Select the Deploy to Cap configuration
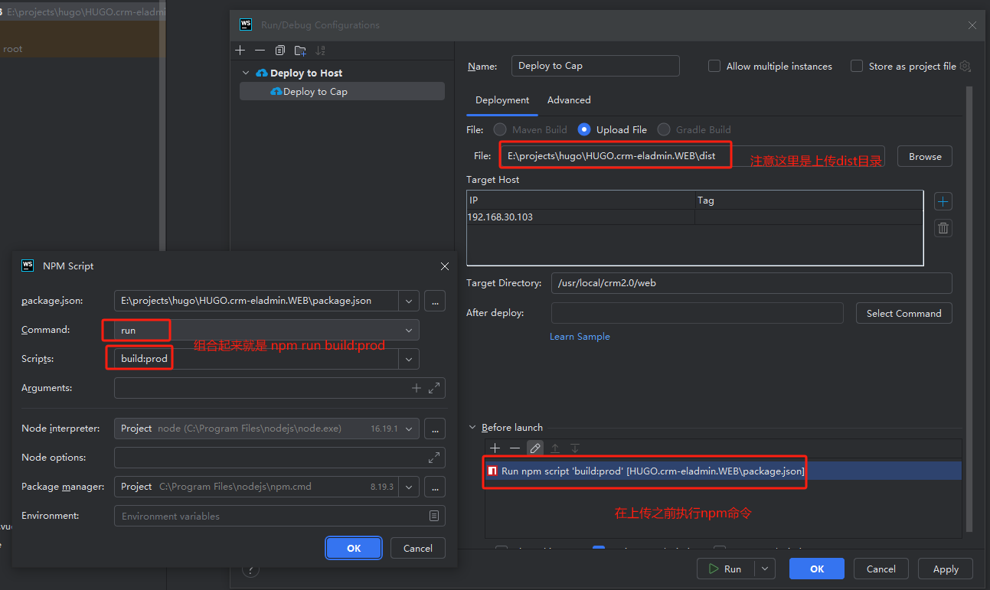The width and height of the screenshot is (990, 590). click(342, 91)
